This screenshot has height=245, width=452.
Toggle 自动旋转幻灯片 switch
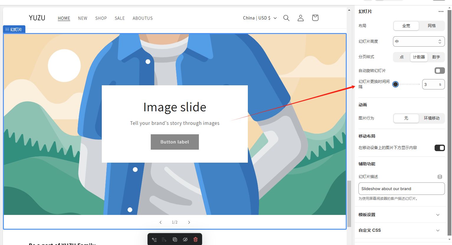pos(440,71)
